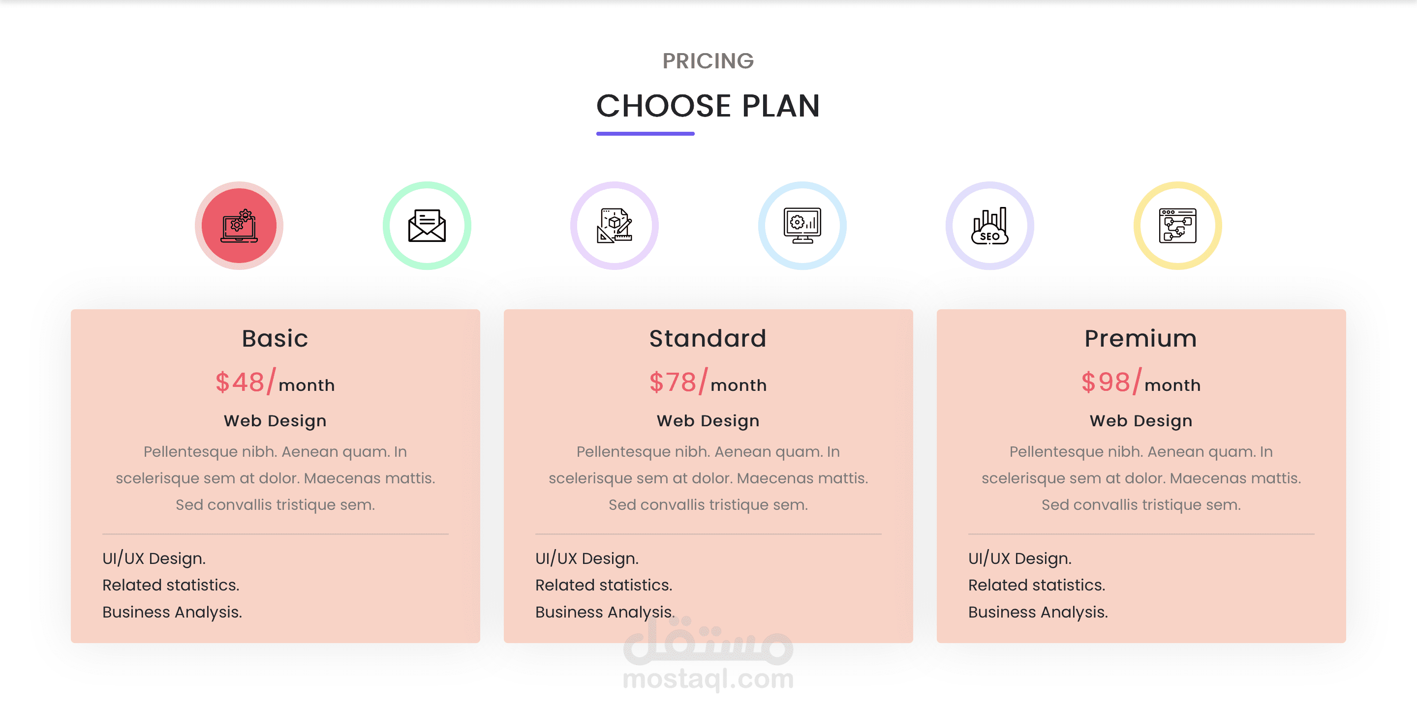Click the SEO cloud chart icon

[x=989, y=225]
